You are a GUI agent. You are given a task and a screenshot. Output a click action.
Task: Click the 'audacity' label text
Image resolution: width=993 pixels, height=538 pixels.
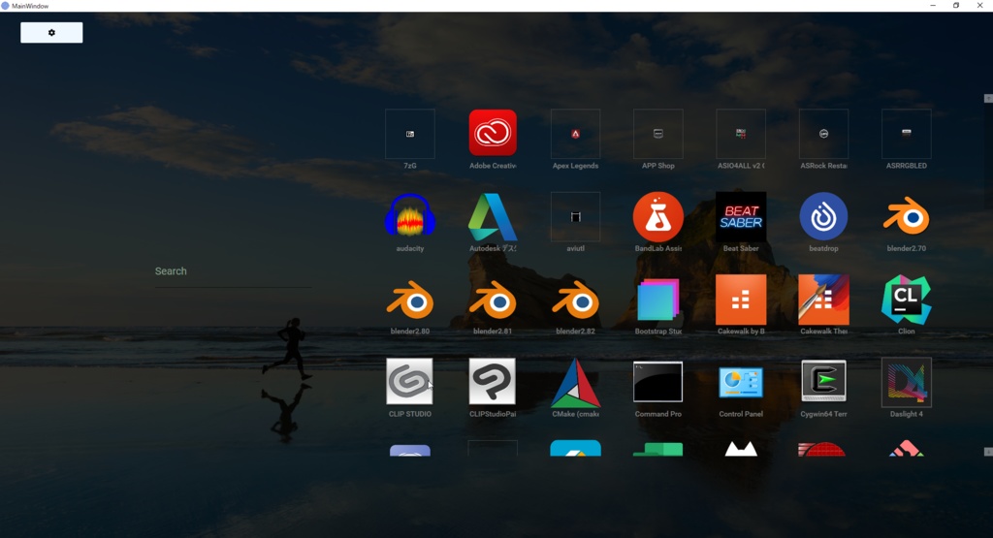(410, 248)
